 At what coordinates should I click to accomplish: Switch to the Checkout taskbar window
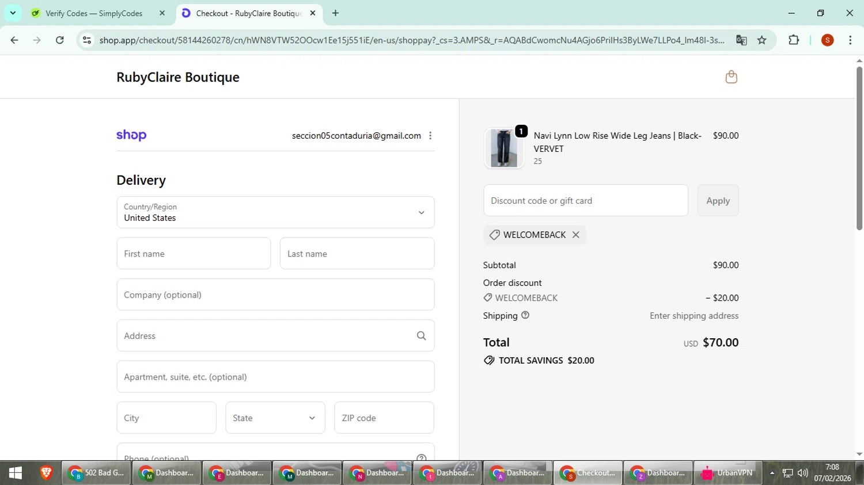coord(588,473)
